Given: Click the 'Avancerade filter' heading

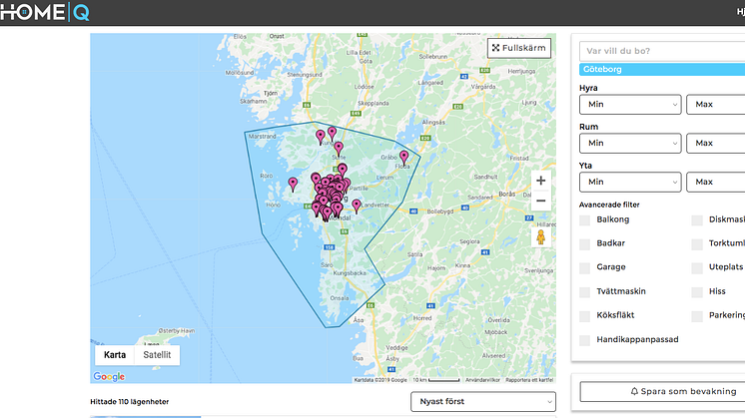Looking at the screenshot, I should point(609,205).
